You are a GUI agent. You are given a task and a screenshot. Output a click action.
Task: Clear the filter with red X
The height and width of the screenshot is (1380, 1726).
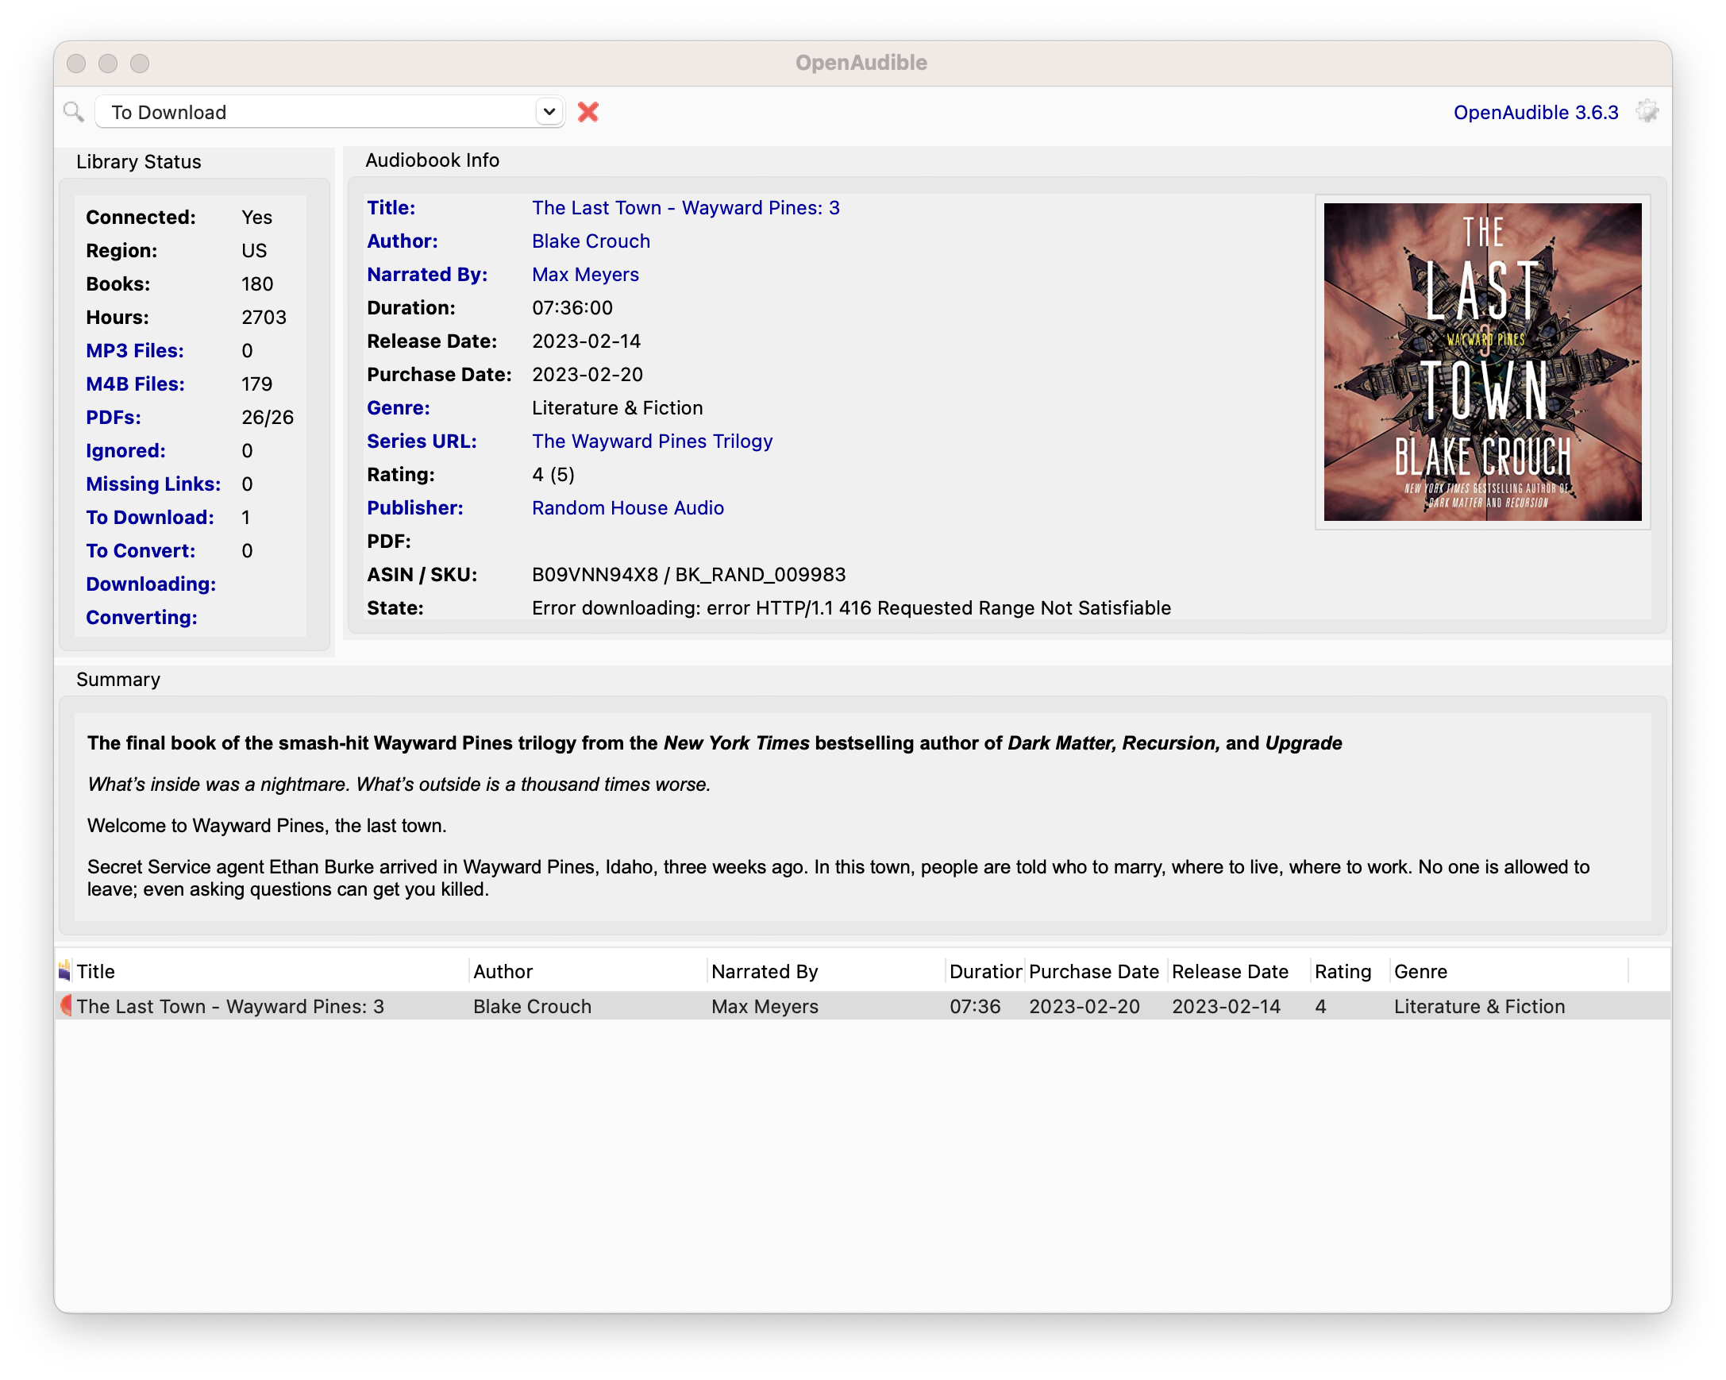pyautogui.click(x=588, y=112)
